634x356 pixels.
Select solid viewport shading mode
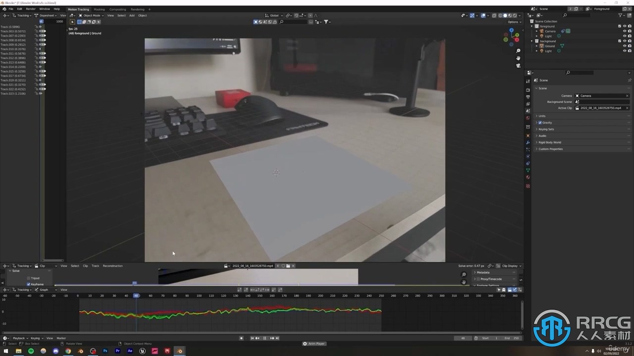[x=505, y=15]
